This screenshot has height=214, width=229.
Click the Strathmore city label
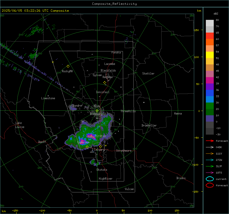(x=124, y=151)
